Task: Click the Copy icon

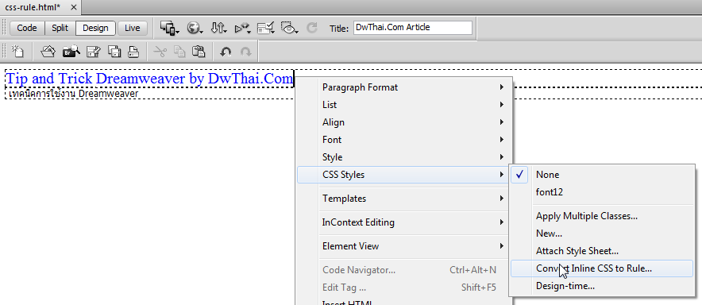Action: coord(179,52)
